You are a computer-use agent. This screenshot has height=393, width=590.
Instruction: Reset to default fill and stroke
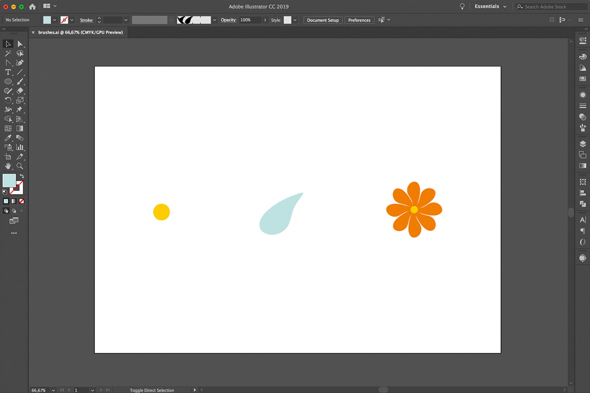(5, 192)
